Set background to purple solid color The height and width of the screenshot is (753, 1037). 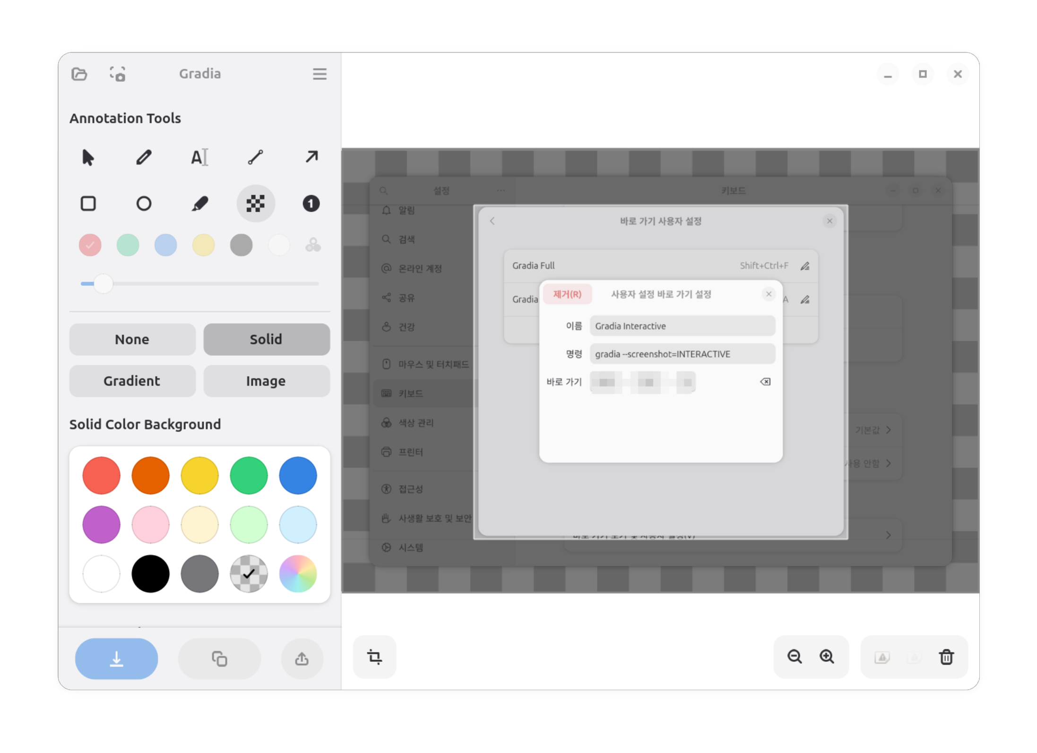tap(102, 525)
